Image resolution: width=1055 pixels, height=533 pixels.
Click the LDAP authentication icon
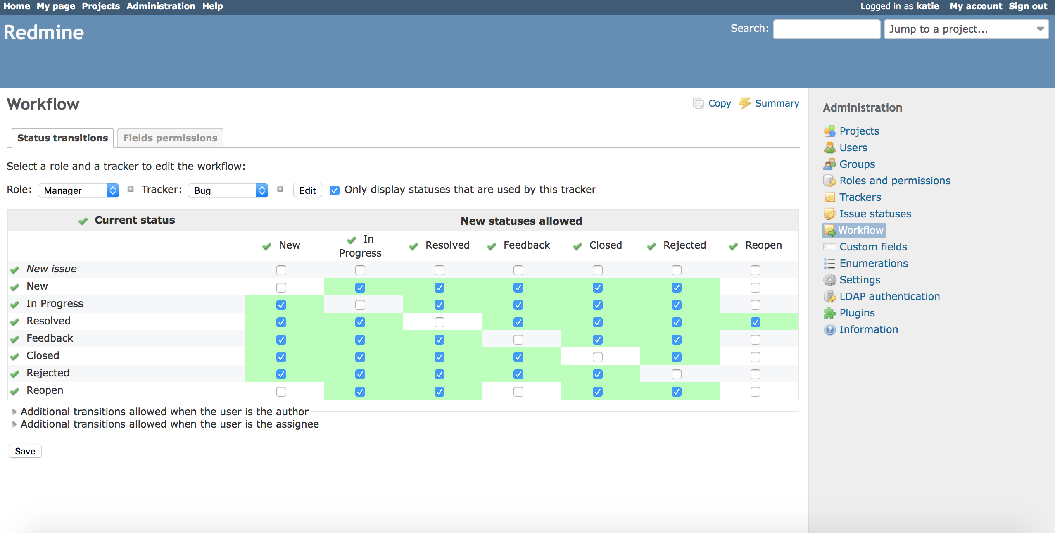pyautogui.click(x=829, y=296)
